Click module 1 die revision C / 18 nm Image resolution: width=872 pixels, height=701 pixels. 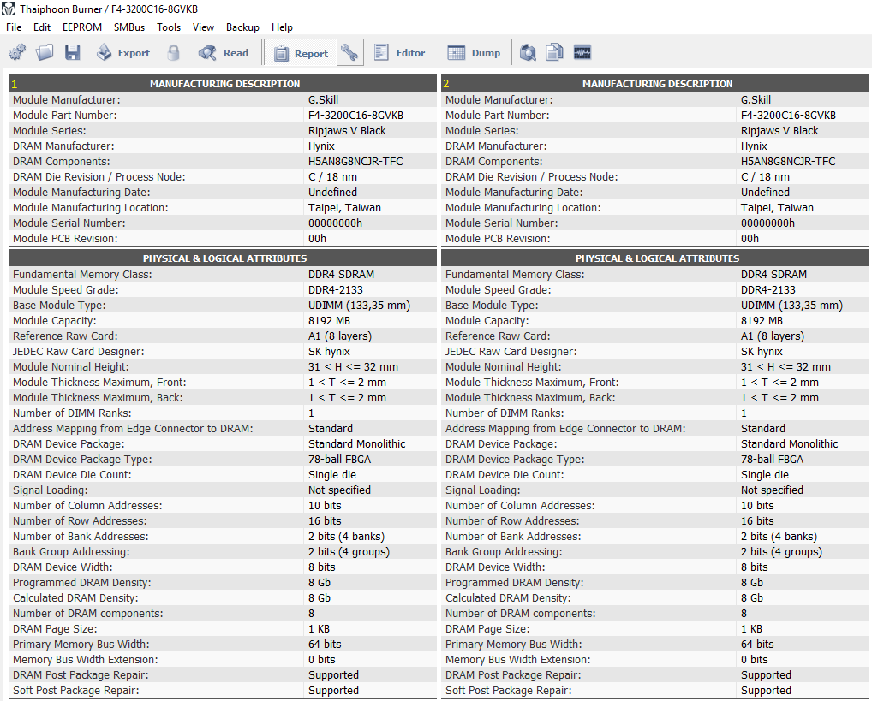[332, 177]
